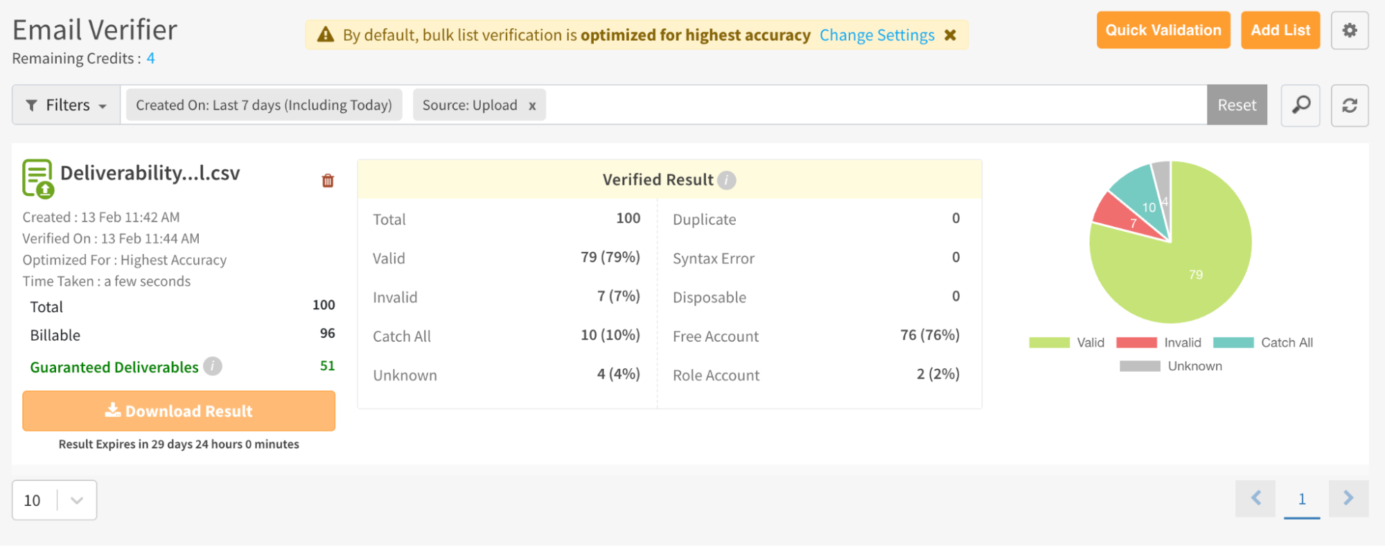Click the green Valid slice labeled 79
This screenshot has height=546, width=1385.
pyautogui.click(x=1196, y=275)
